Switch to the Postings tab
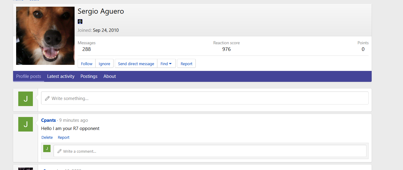 (x=89, y=76)
